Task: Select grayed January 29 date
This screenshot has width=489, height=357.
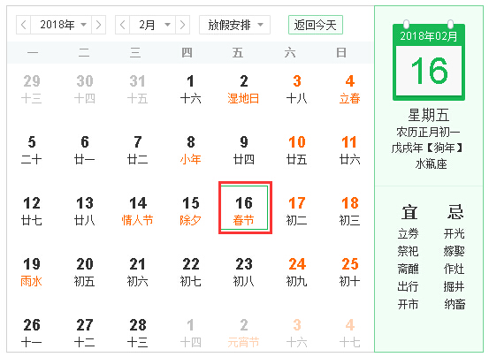Action: 32,89
